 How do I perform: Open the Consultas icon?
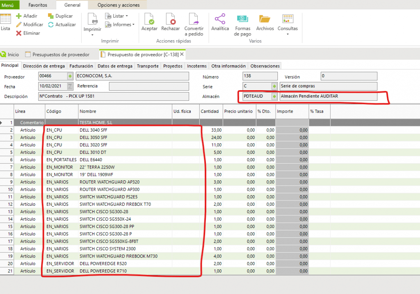[288, 19]
